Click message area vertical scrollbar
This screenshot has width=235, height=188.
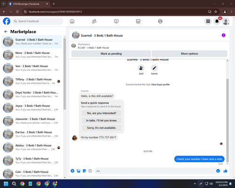coord(227,120)
